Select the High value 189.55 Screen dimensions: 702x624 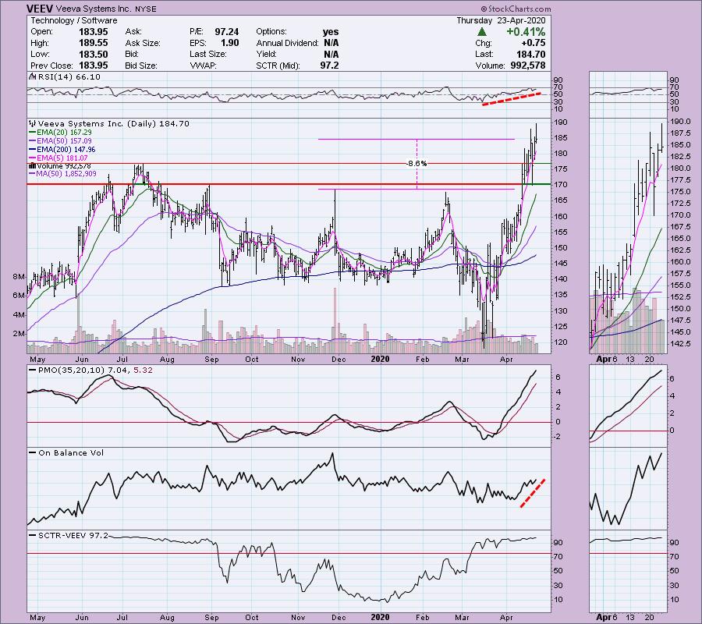coord(93,43)
